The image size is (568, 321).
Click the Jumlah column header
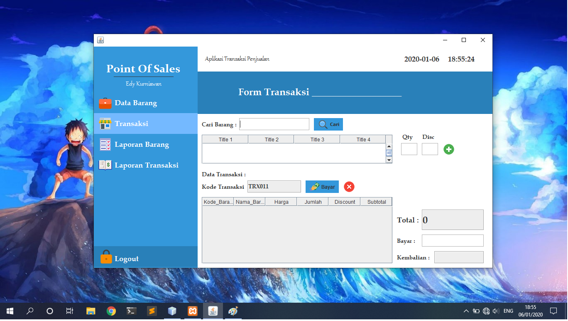coord(313,202)
